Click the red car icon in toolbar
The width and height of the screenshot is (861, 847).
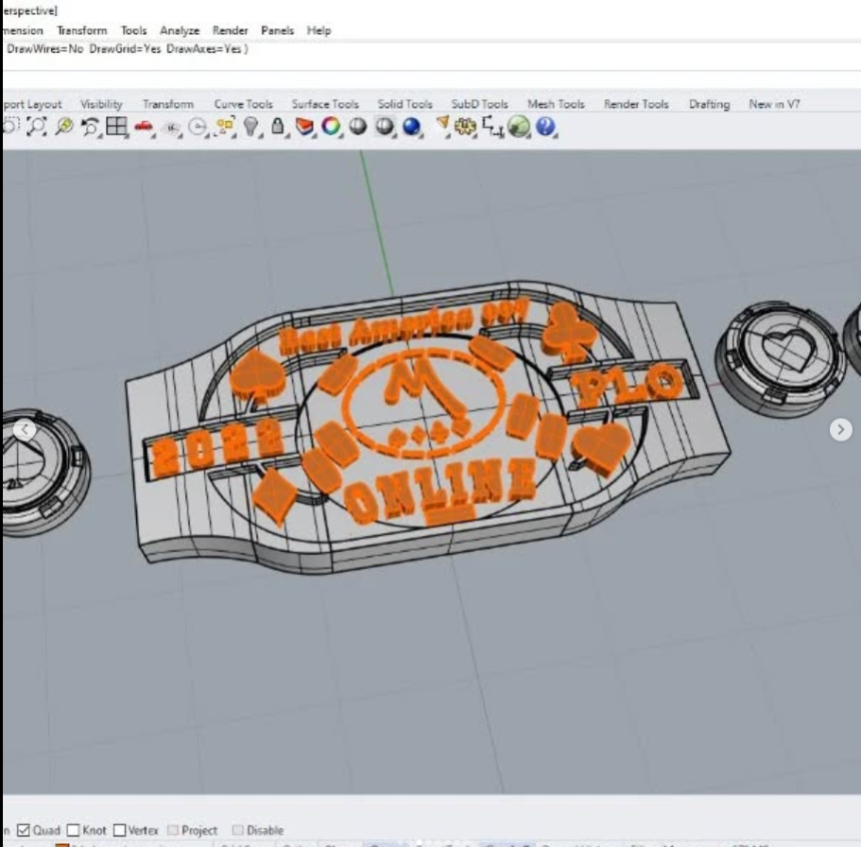point(145,127)
